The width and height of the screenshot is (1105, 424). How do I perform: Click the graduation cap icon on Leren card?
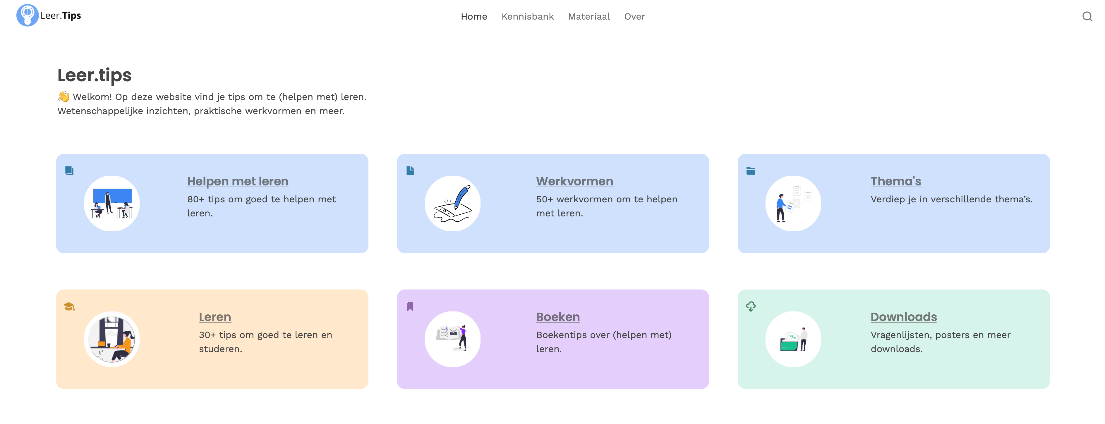pos(69,306)
